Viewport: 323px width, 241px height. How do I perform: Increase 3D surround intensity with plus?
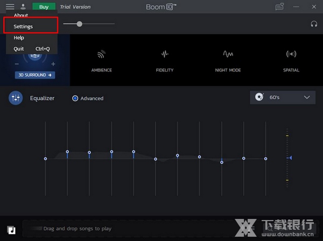click(53, 64)
